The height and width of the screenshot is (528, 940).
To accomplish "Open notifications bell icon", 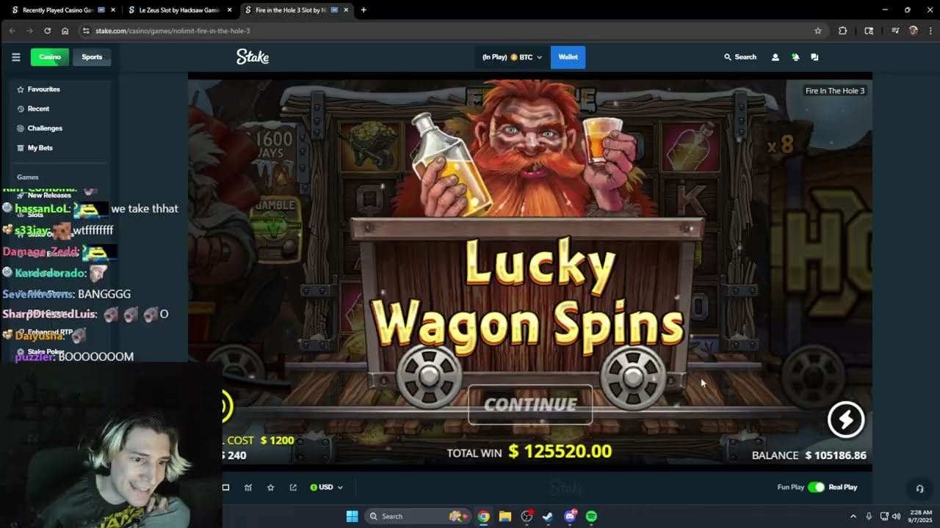I will tap(795, 57).
